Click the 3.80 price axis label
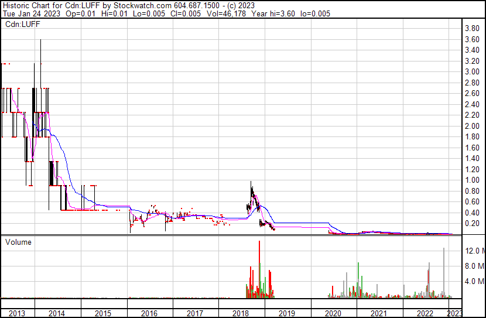Screen dimensions: 486x318 472,29
